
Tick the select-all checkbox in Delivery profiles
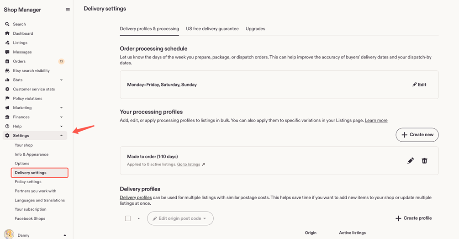pos(128,218)
